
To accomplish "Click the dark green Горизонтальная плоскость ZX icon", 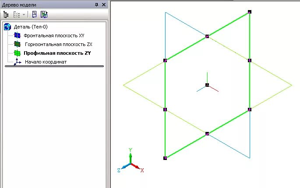I will point(17,44).
